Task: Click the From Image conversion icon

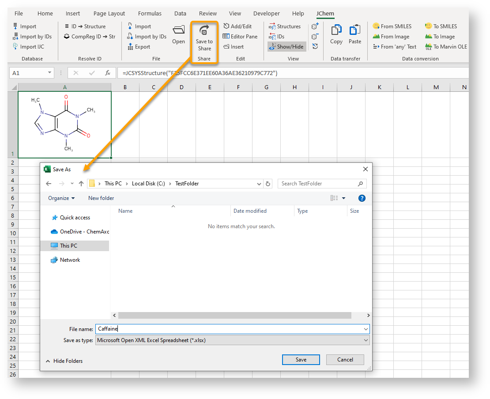Action: 376,37
